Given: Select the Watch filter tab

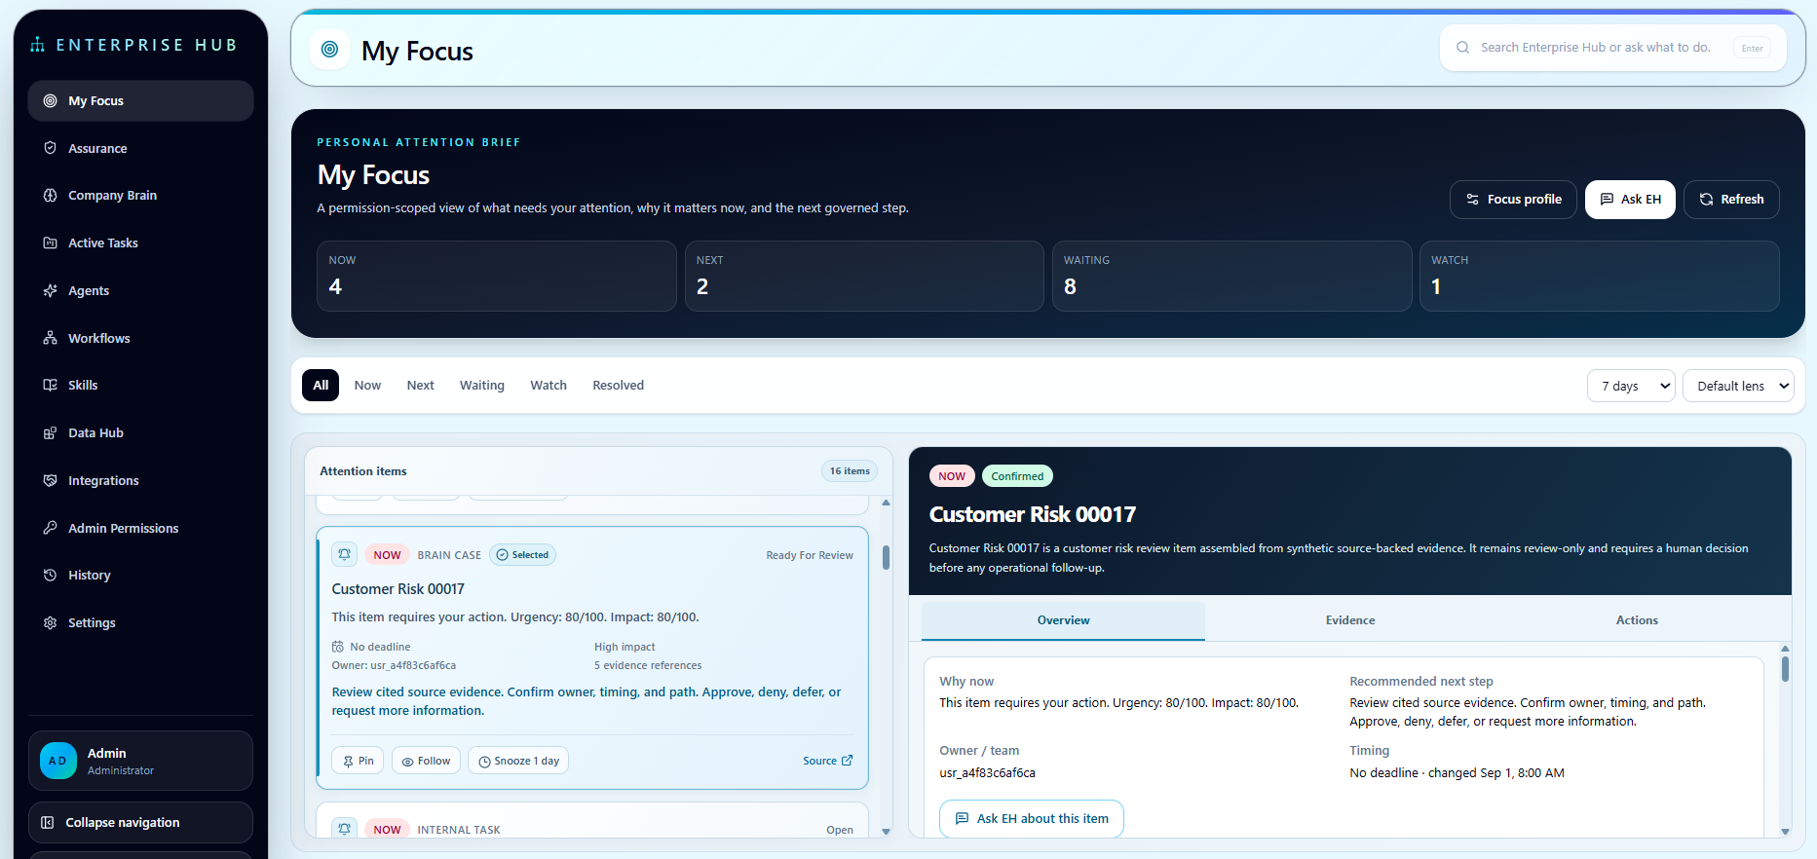Looking at the screenshot, I should 549,386.
